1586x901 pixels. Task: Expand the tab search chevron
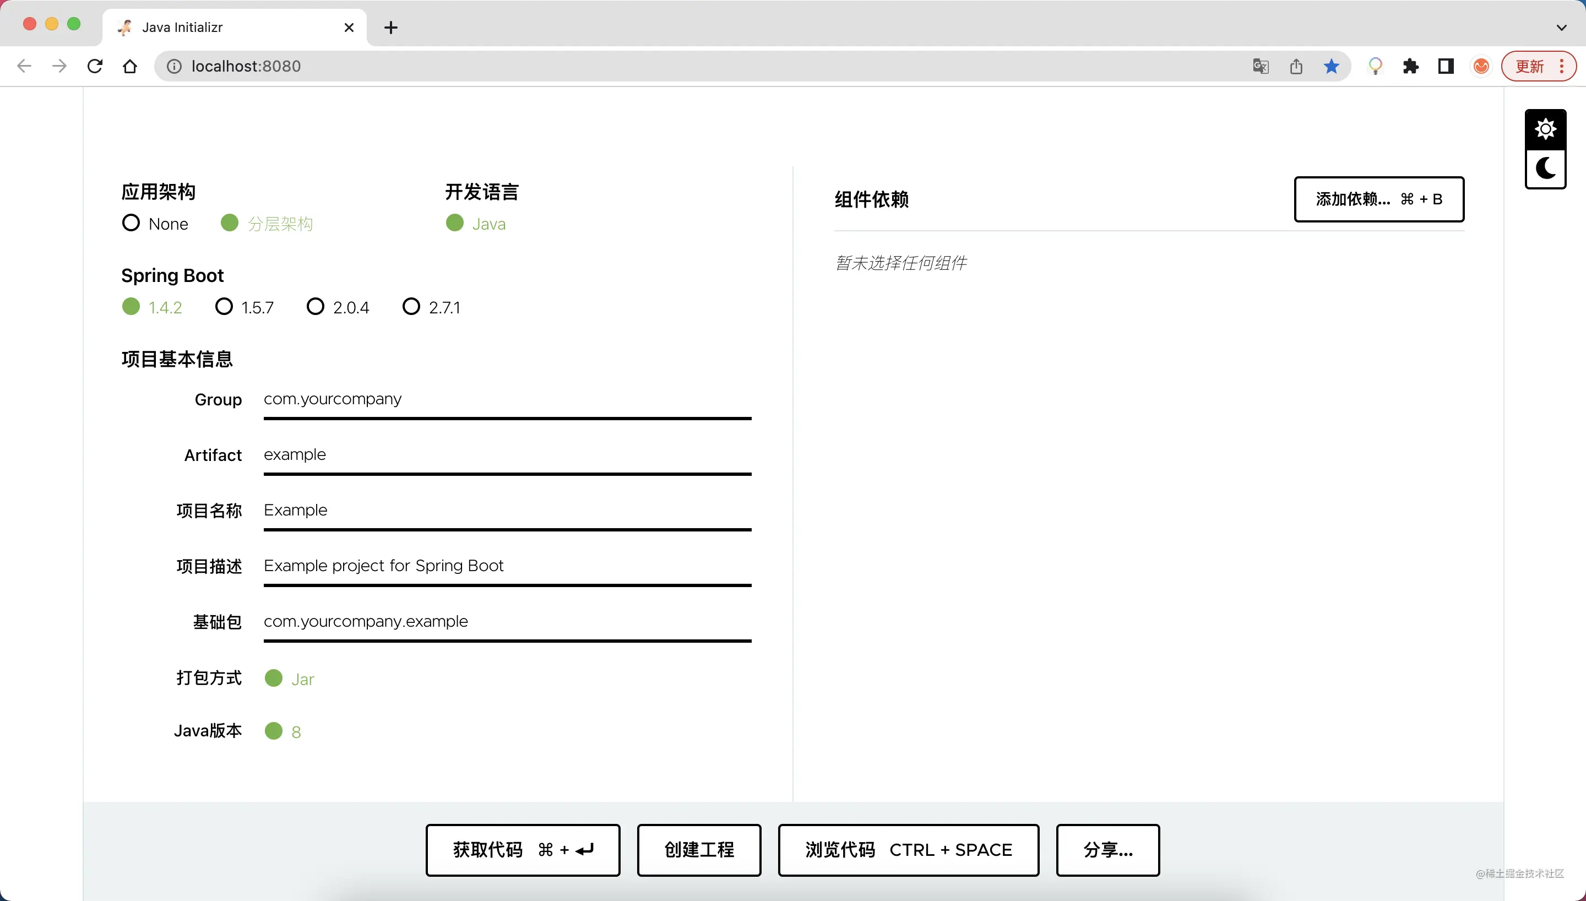pyautogui.click(x=1562, y=27)
